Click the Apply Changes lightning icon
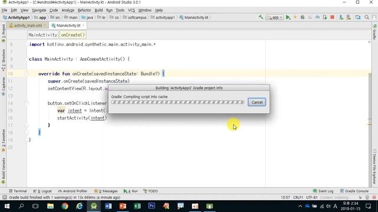 [295, 17]
